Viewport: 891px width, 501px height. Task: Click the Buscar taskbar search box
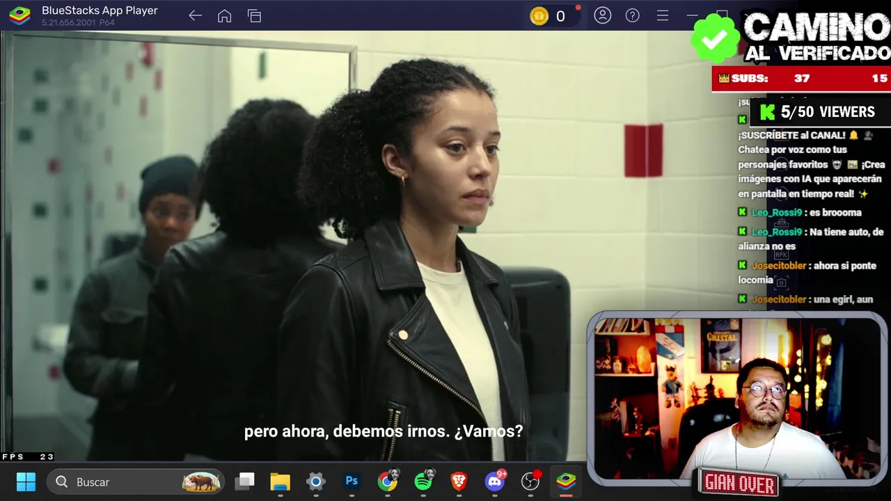click(136, 482)
